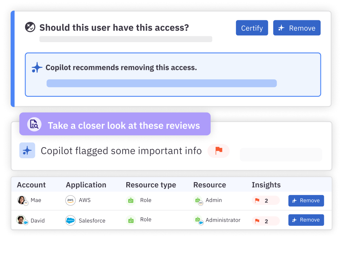This screenshot has width=342, height=268.
Task: Click the Role icon in Mae's row
Action: pyautogui.click(x=131, y=201)
